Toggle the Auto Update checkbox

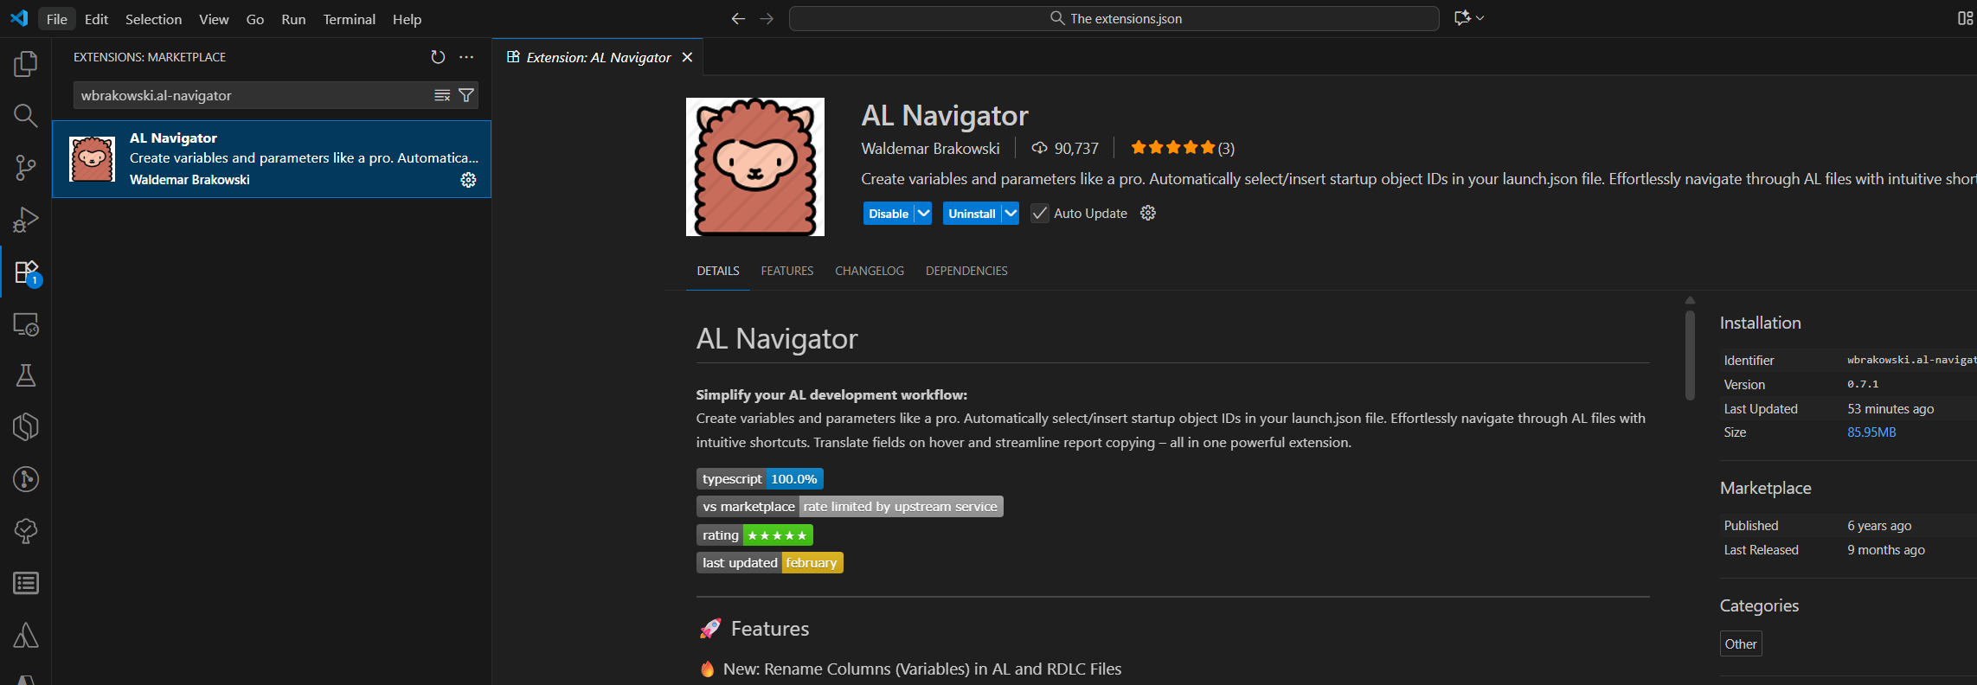tap(1040, 214)
